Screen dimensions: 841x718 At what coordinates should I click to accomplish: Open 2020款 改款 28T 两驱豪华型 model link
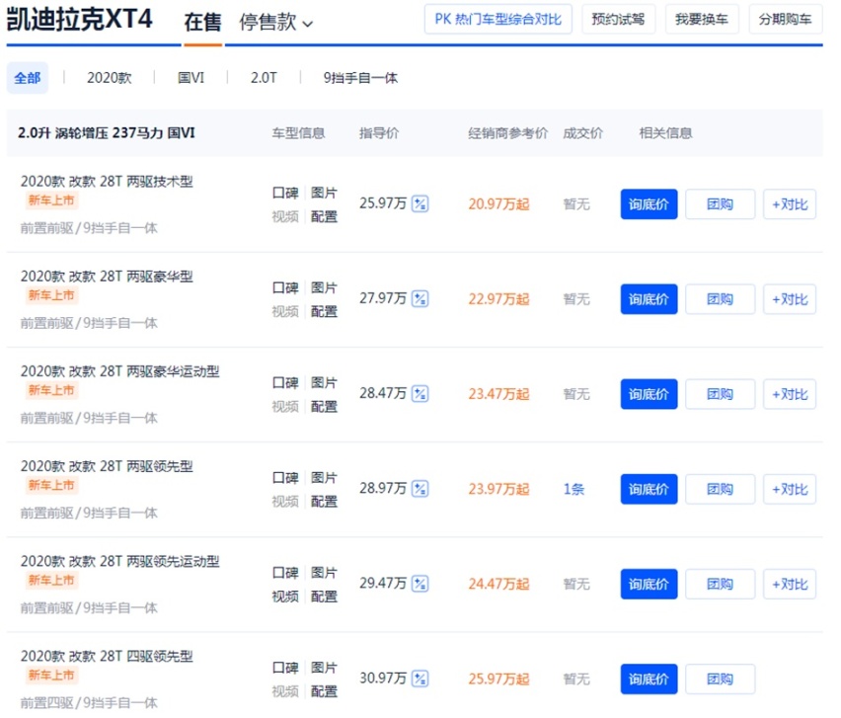[107, 277]
